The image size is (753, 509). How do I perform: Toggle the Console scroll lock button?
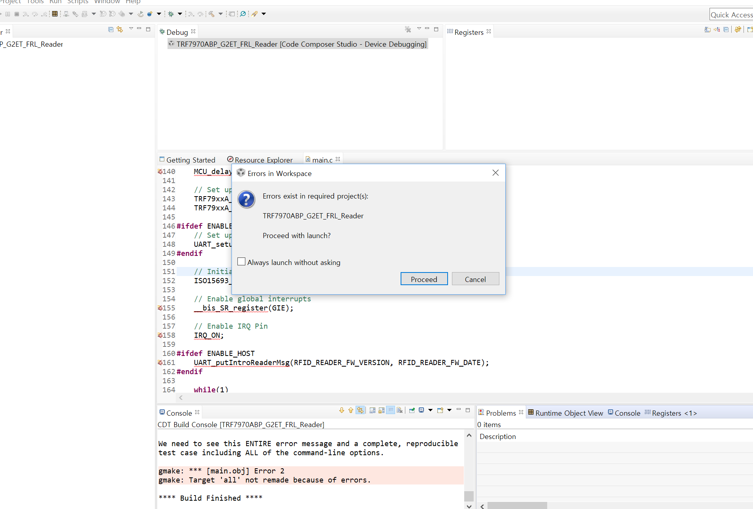381,410
